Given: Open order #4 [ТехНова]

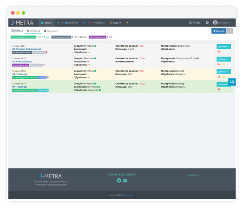Looking at the screenshot, I should point(20,74).
